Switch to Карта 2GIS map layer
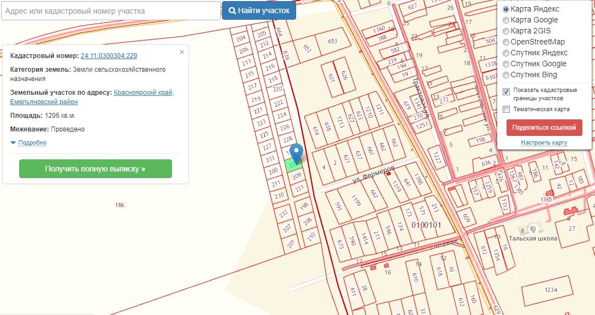Image resolution: width=595 pixels, height=315 pixels. pyautogui.click(x=506, y=31)
